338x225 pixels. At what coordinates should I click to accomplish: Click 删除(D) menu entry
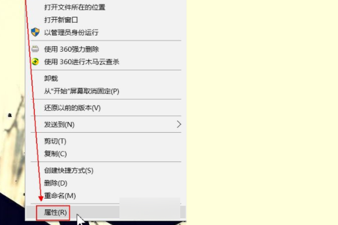coord(106,183)
